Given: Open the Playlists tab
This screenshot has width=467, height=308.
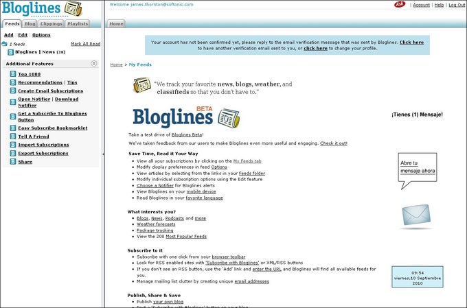Looking at the screenshot, I should 78,24.
